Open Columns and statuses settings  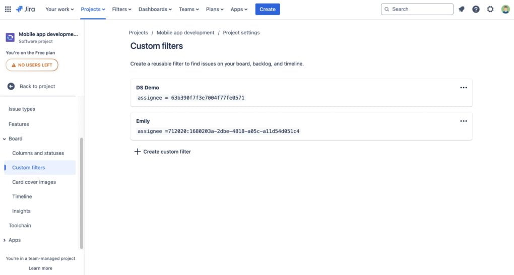coord(38,153)
